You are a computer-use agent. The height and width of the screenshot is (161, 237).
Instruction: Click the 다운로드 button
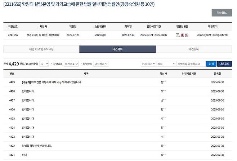(x=225, y=64)
